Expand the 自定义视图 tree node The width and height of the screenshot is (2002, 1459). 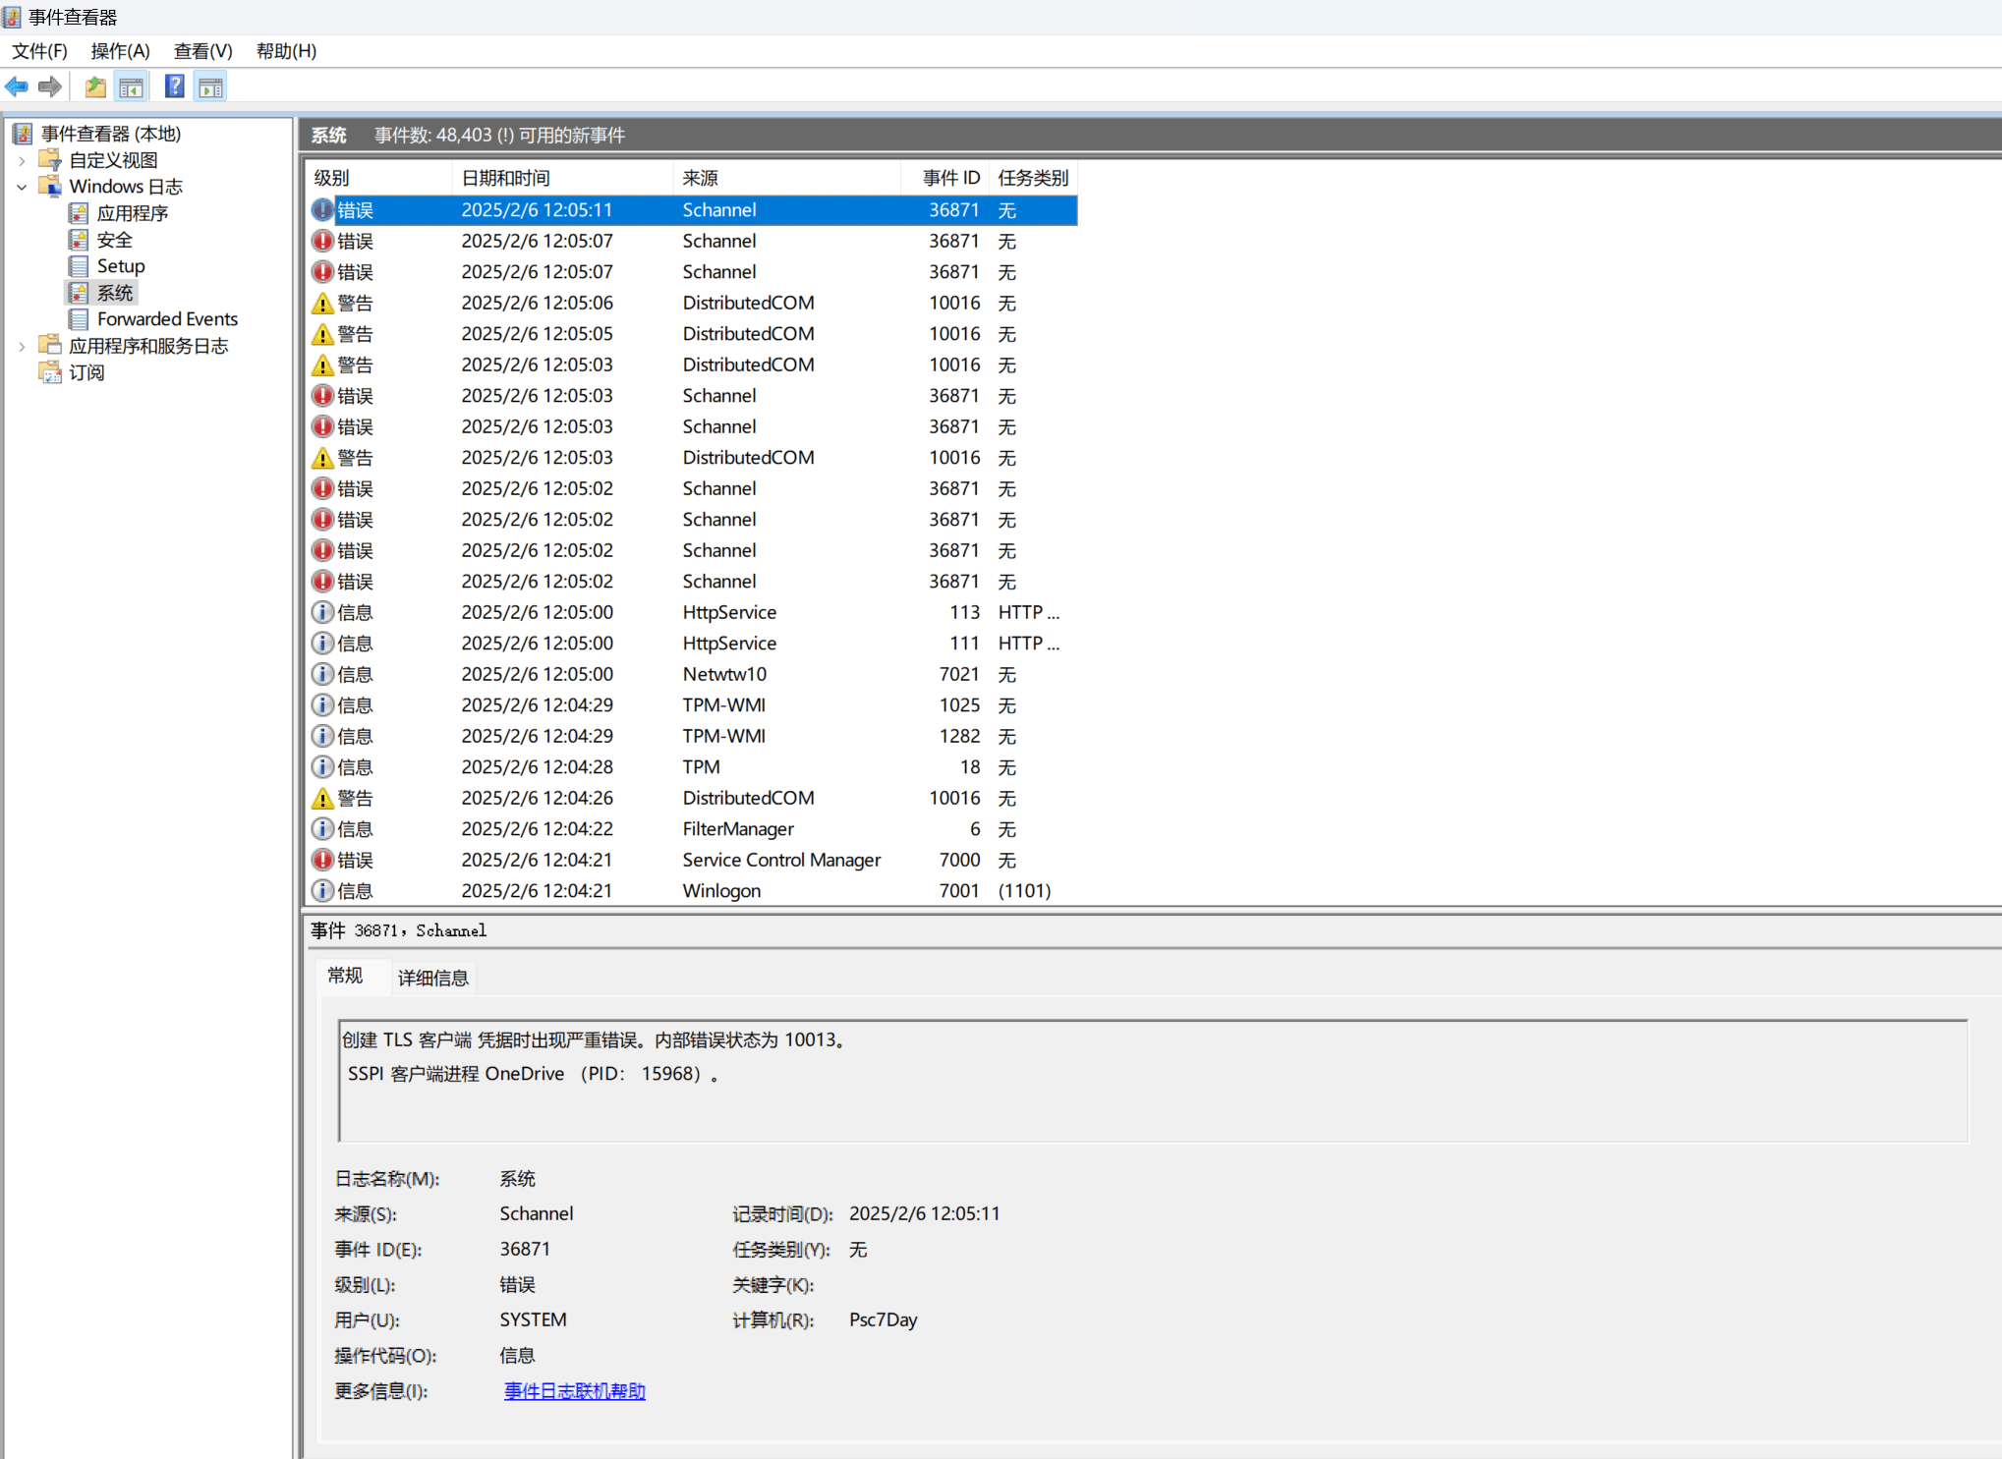pos(22,160)
